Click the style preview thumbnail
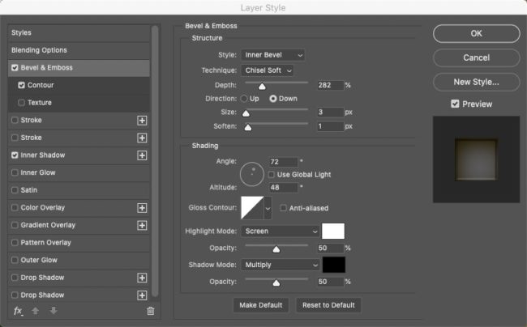This screenshot has height=327, width=527. (476, 159)
